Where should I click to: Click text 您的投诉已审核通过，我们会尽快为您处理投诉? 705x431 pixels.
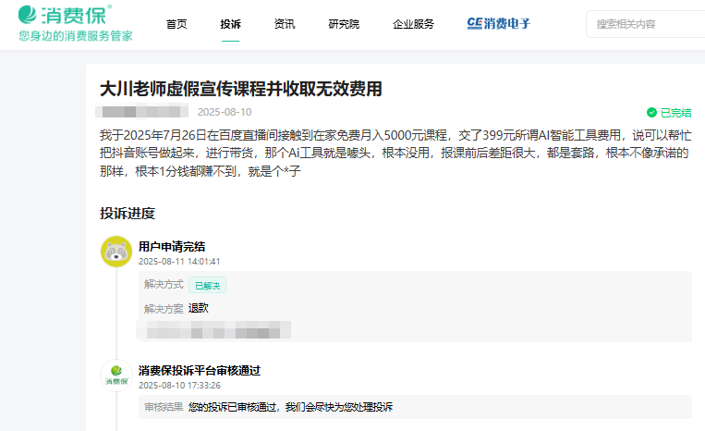[x=290, y=407]
